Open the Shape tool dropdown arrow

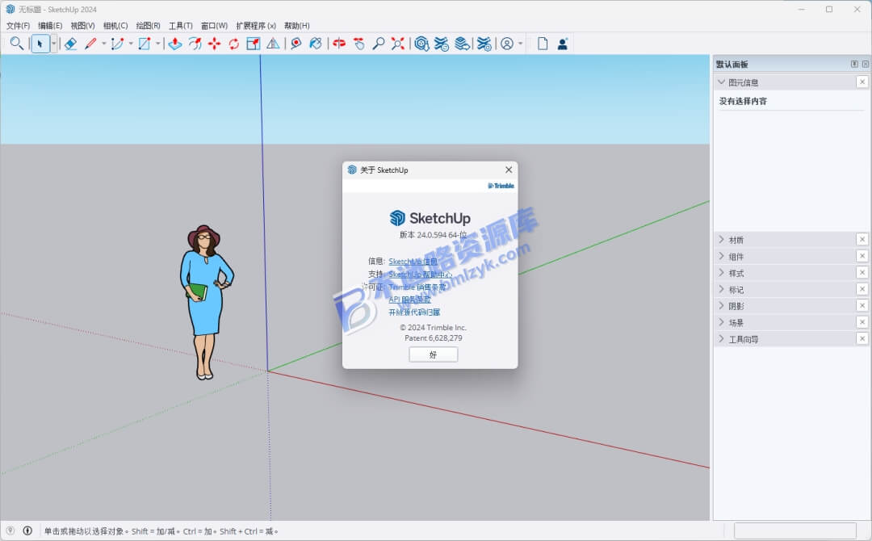point(158,44)
